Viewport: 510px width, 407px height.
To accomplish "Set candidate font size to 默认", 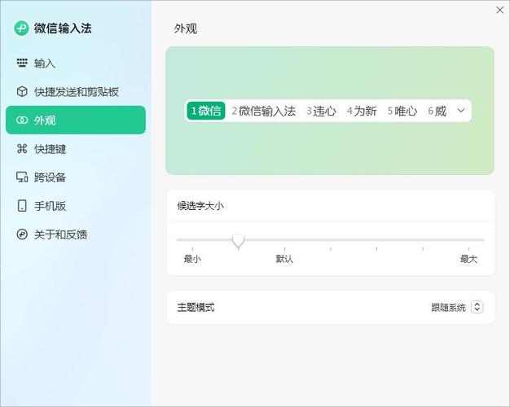I will pyautogui.click(x=284, y=259).
